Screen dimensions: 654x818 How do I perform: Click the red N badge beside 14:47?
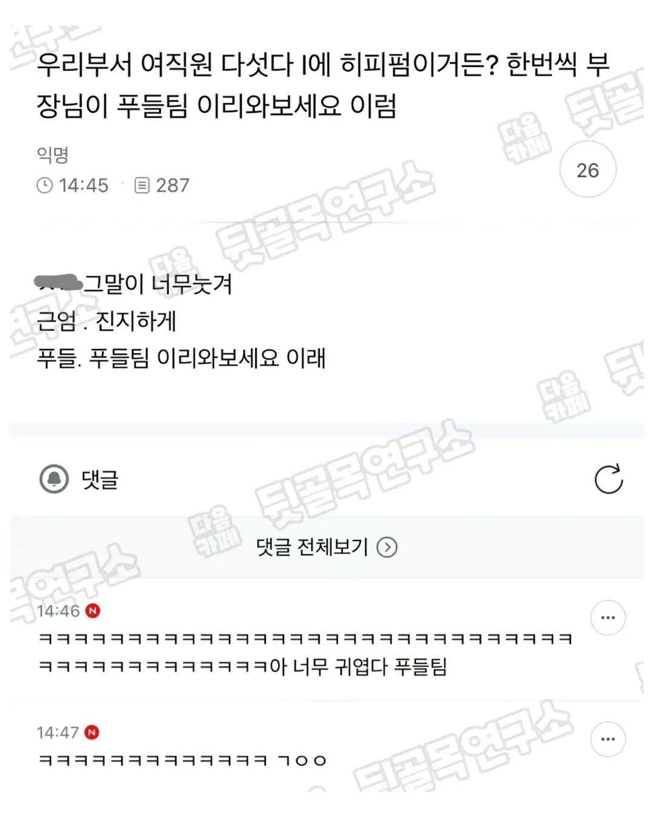pyautogui.click(x=92, y=733)
